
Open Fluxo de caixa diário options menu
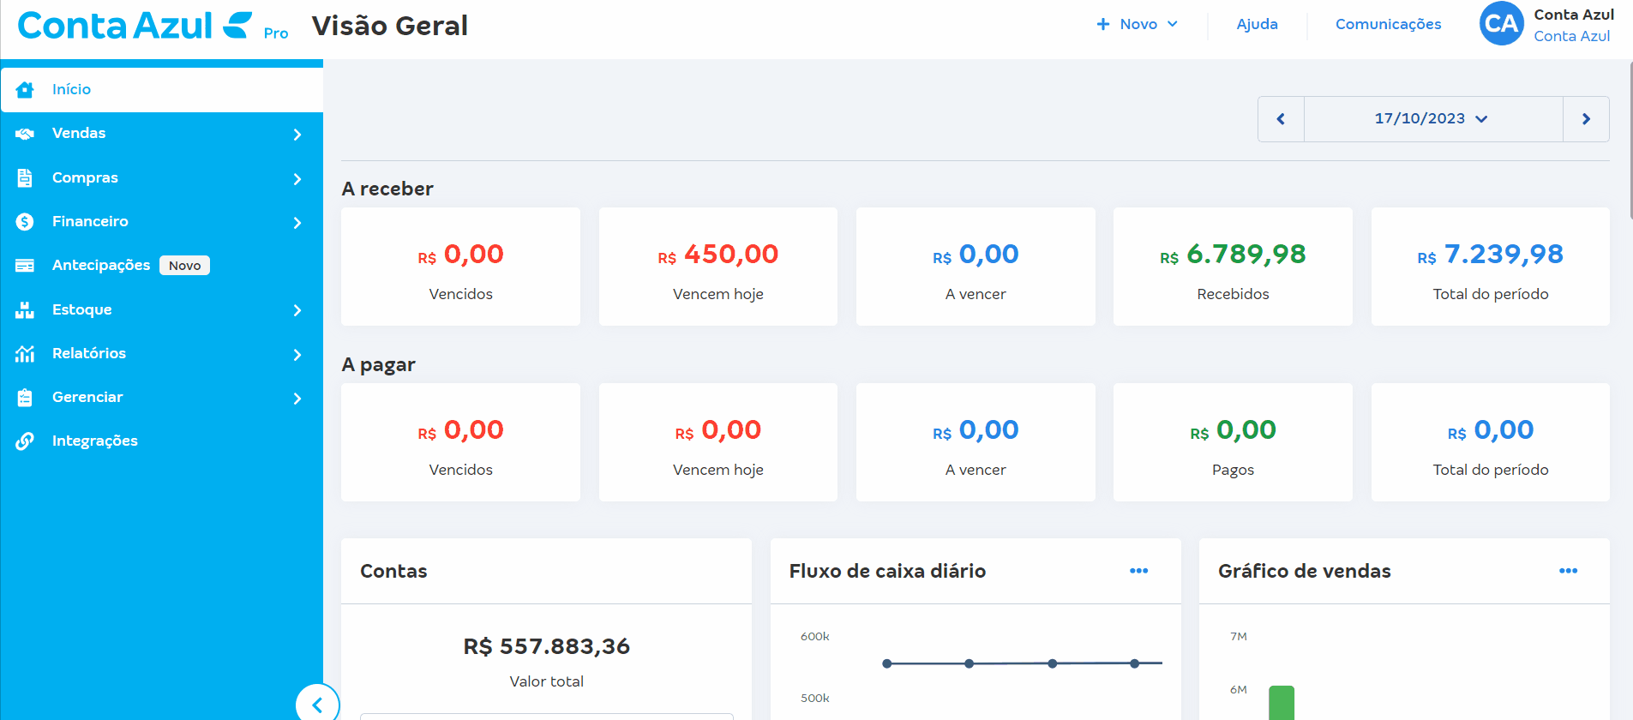coord(1138,571)
